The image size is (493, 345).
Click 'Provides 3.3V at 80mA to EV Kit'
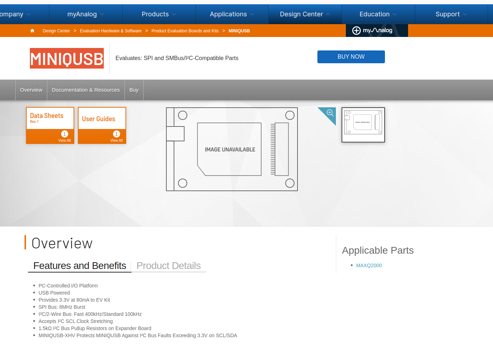[74, 300]
